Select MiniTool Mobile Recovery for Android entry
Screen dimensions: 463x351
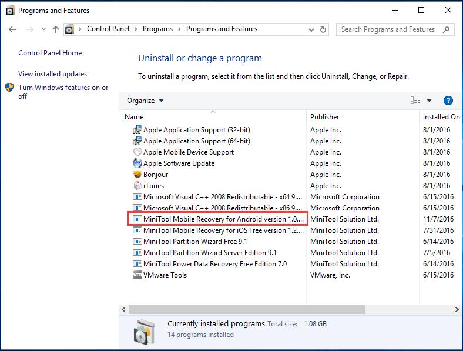click(223, 219)
